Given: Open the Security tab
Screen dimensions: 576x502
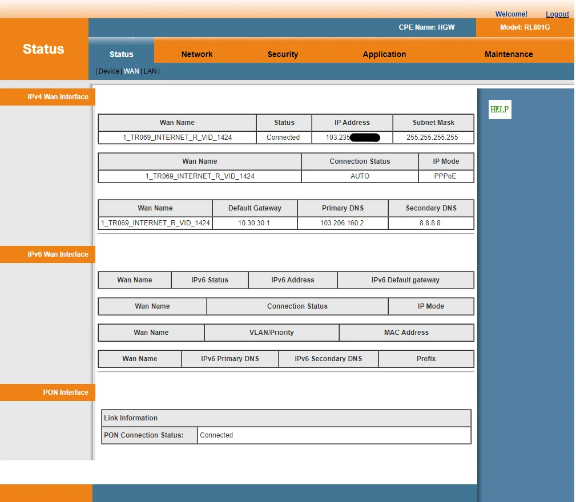Looking at the screenshot, I should tap(283, 54).
